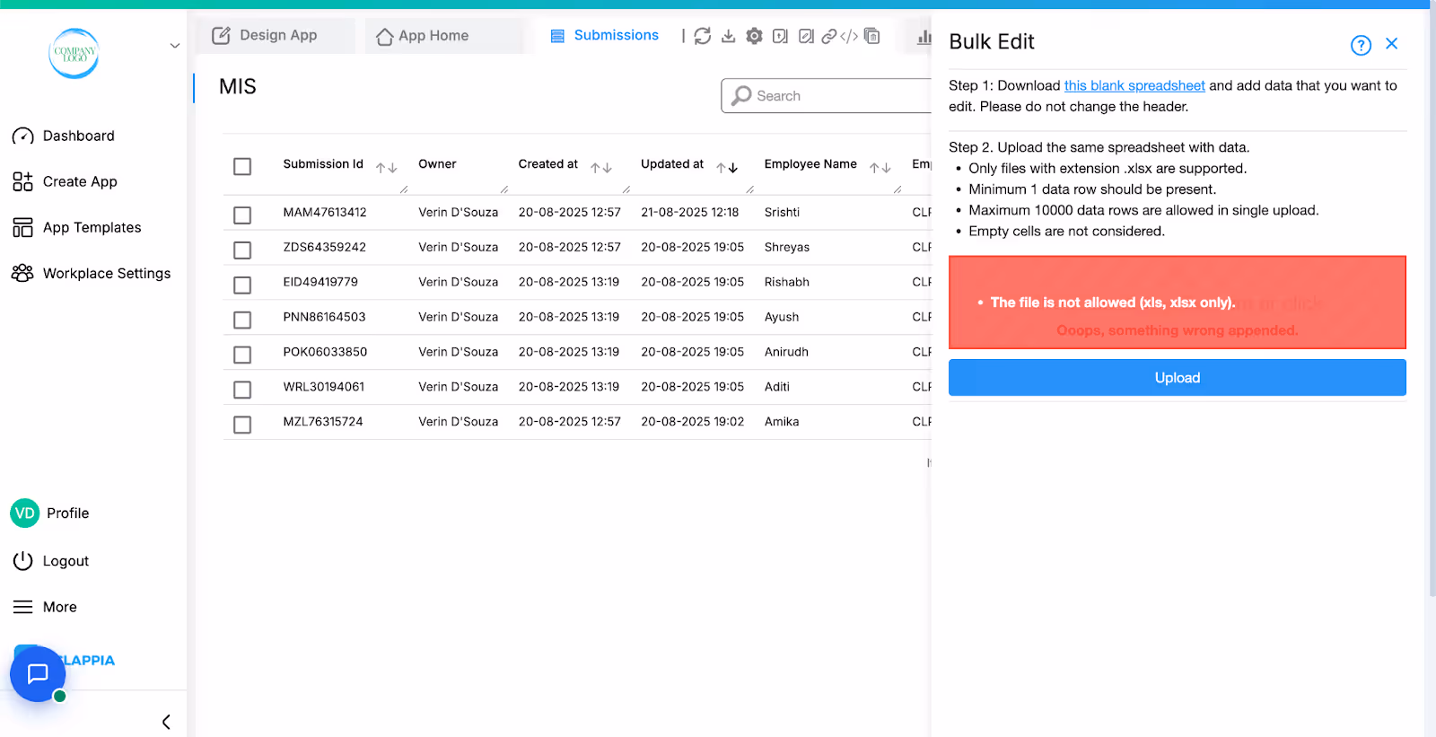Open the VD Profile page
This screenshot has height=737, width=1436.
[x=49, y=513]
